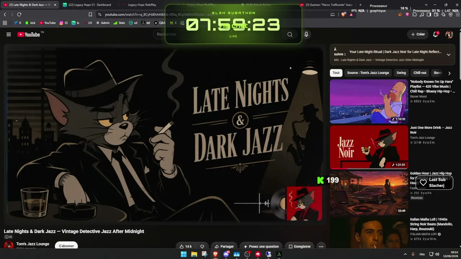Toggle the taskbar microphone tray icon
Screen dimensions: 461x259
click(413, 254)
